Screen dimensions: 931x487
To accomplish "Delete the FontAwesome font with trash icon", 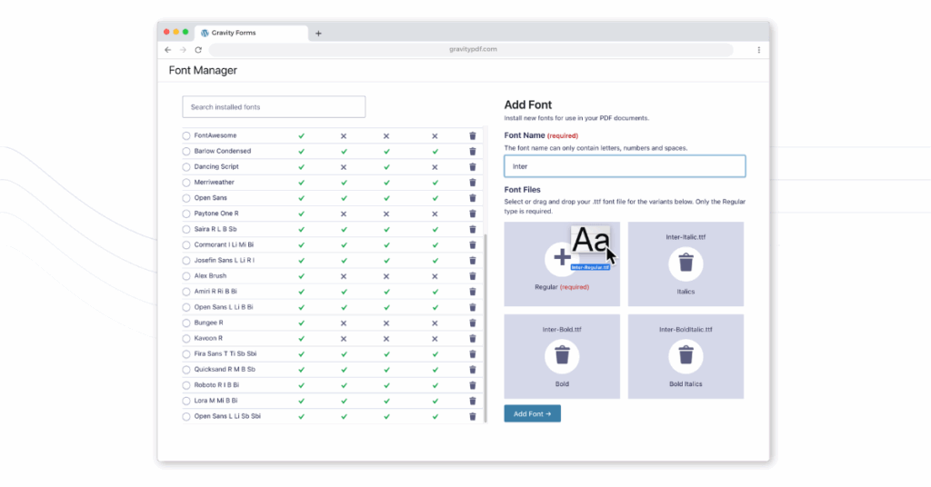I will pyautogui.click(x=473, y=136).
